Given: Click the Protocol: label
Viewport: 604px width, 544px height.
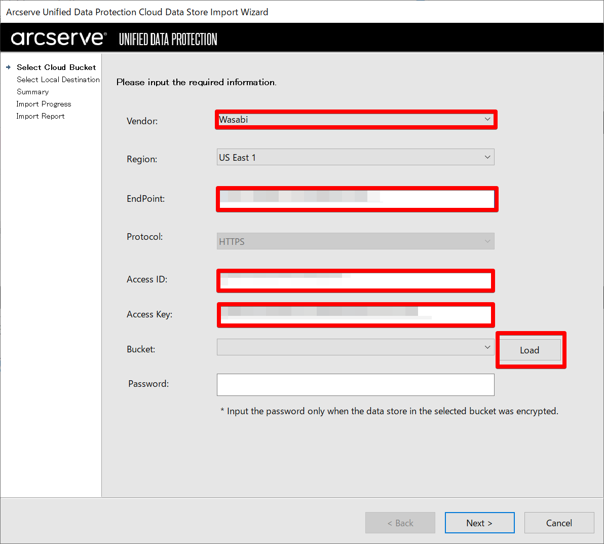Looking at the screenshot, I should [145, 237].
